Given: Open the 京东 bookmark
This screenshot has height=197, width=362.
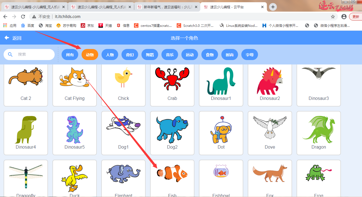Looking at the screenshot, I should (88, 26).
